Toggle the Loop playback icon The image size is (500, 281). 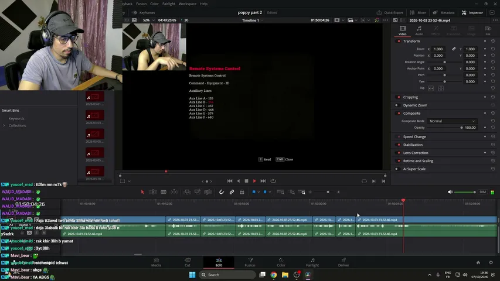coord(273,181)
